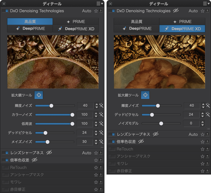Click Auto label for レンズシャープネス in right panel

pos(193,134)
